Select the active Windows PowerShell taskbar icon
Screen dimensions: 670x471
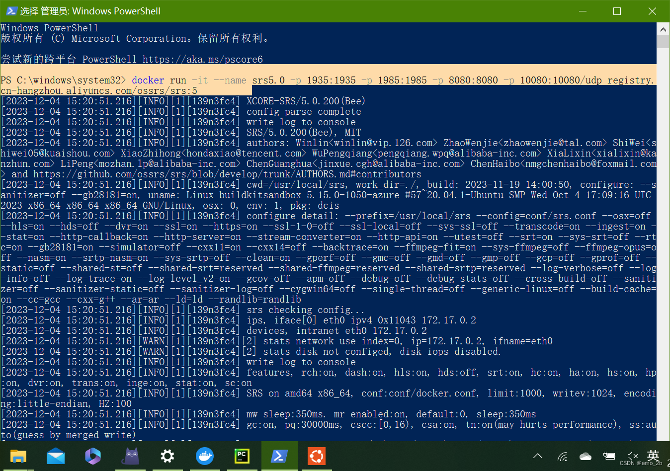[279, 456]
